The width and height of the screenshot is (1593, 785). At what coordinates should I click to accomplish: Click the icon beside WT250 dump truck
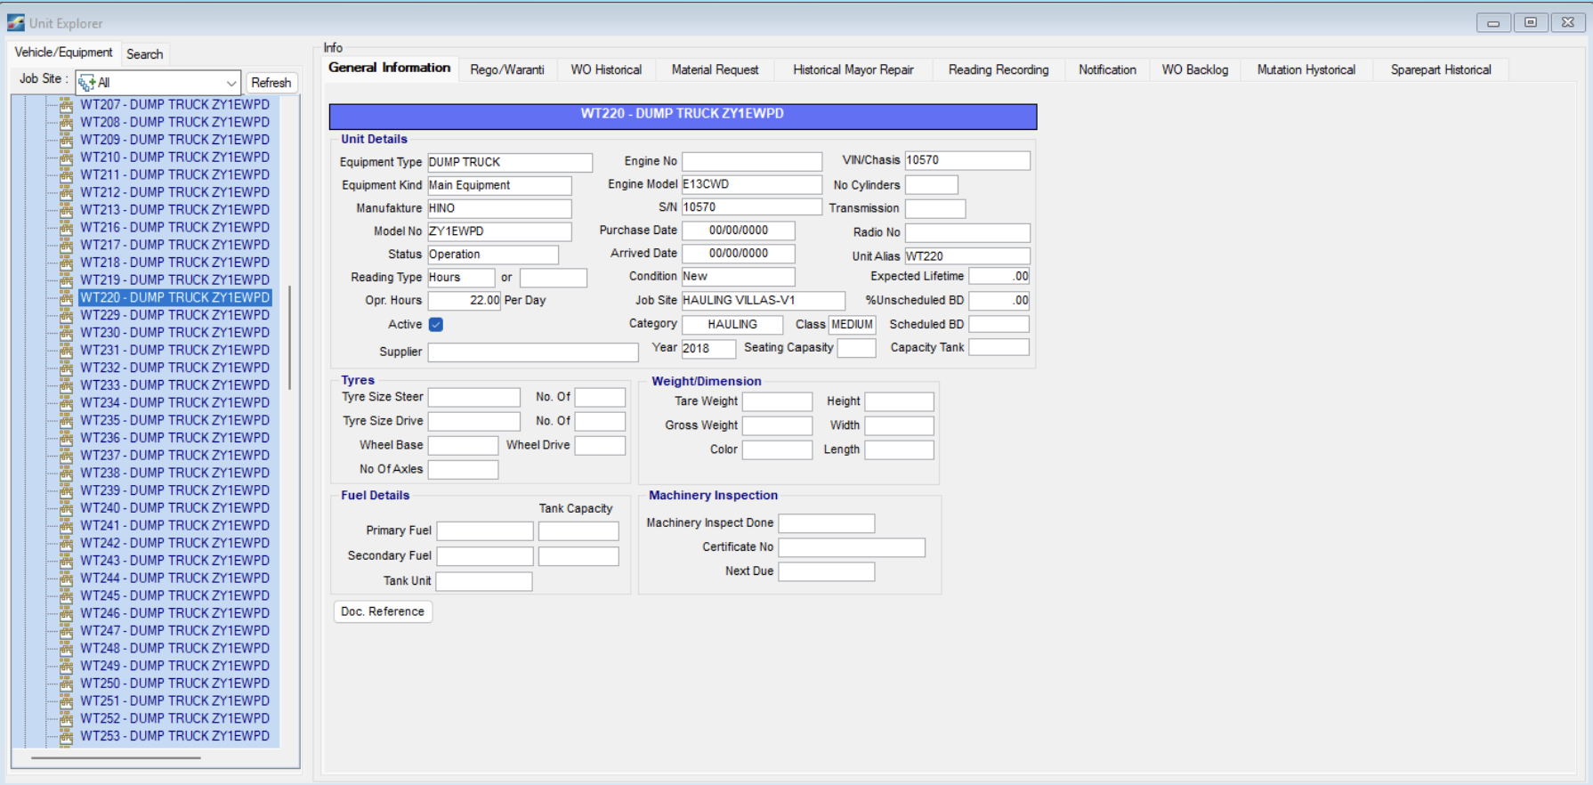[x=66, y=684]
